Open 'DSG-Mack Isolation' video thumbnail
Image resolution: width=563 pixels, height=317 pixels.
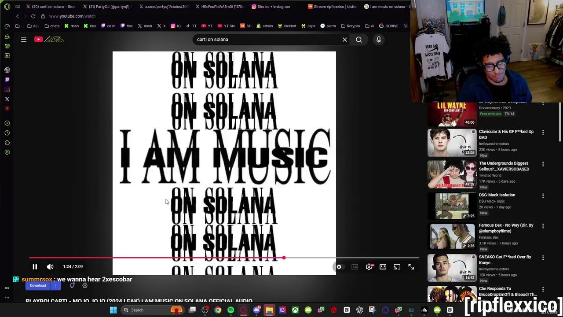coord(452,206)
